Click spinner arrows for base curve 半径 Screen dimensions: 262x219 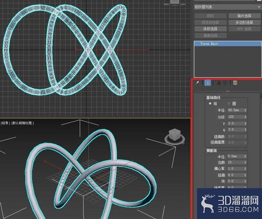pyautogui.click(x=245, y=110)
